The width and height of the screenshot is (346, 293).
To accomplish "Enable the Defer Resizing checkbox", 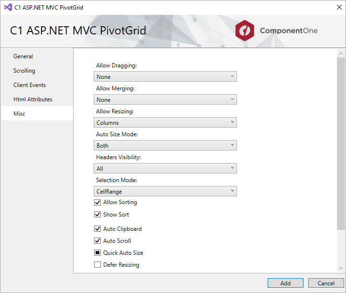I will [x=97, y=264].
